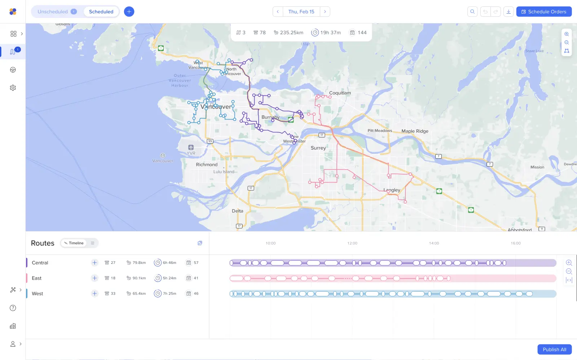This screenshot has height=360, width=577.
Task: Open the settings gear in the sidebar
Action: [x=13, y=87]
